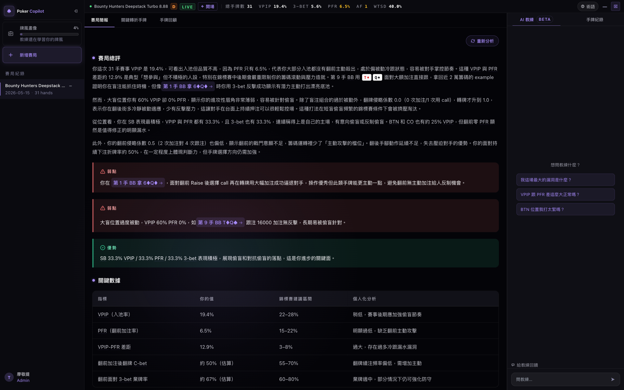Click the dash icon on Bounty Hunters record
Screen dimensions: 624x390
(71, 86)
